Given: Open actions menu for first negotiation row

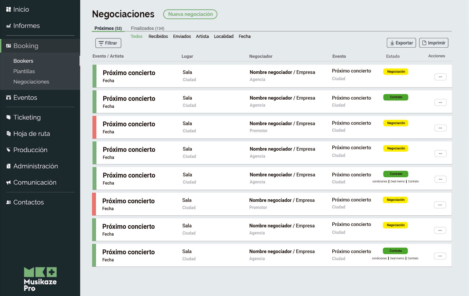Looking at the screenshot, I should tap(440, 77).
